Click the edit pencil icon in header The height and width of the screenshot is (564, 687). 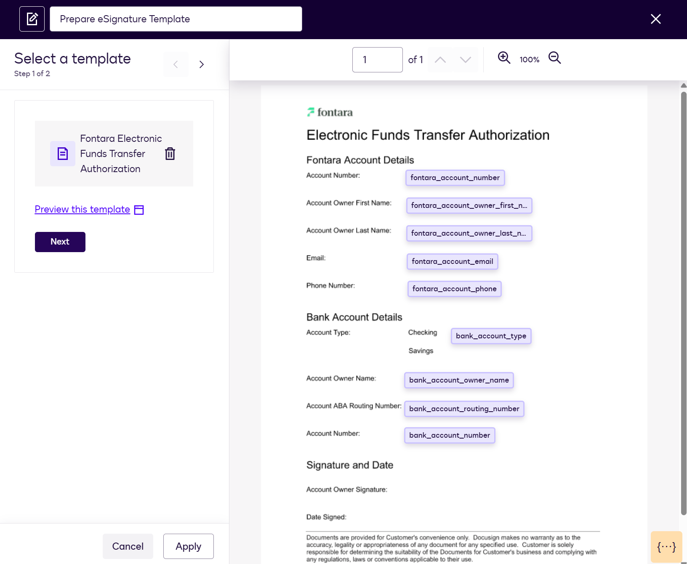pos(32,19)
